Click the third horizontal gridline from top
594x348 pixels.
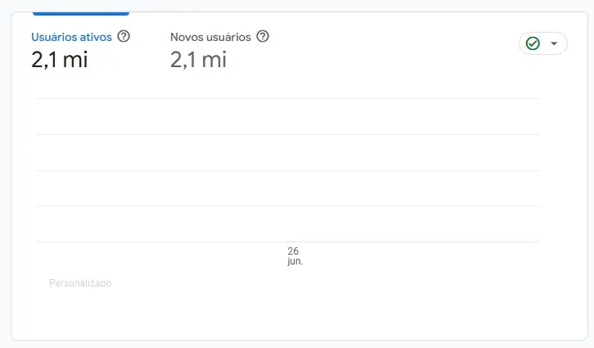click(x=287, y=170)
